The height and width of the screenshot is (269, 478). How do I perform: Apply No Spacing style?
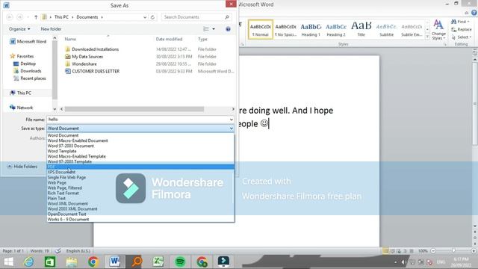285,30
